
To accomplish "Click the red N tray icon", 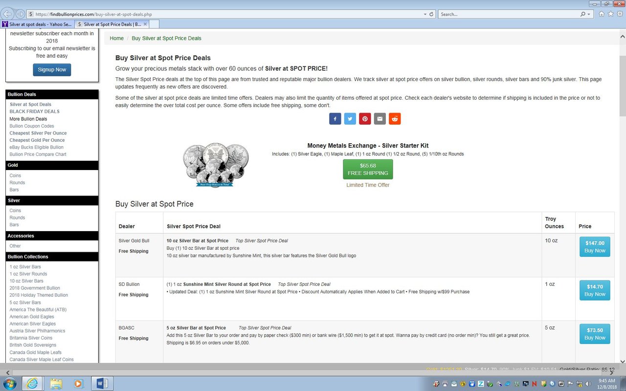I will click(534, 384).
